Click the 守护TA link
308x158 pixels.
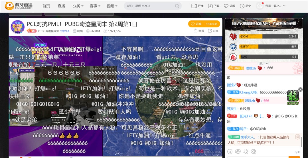[65, 31]
